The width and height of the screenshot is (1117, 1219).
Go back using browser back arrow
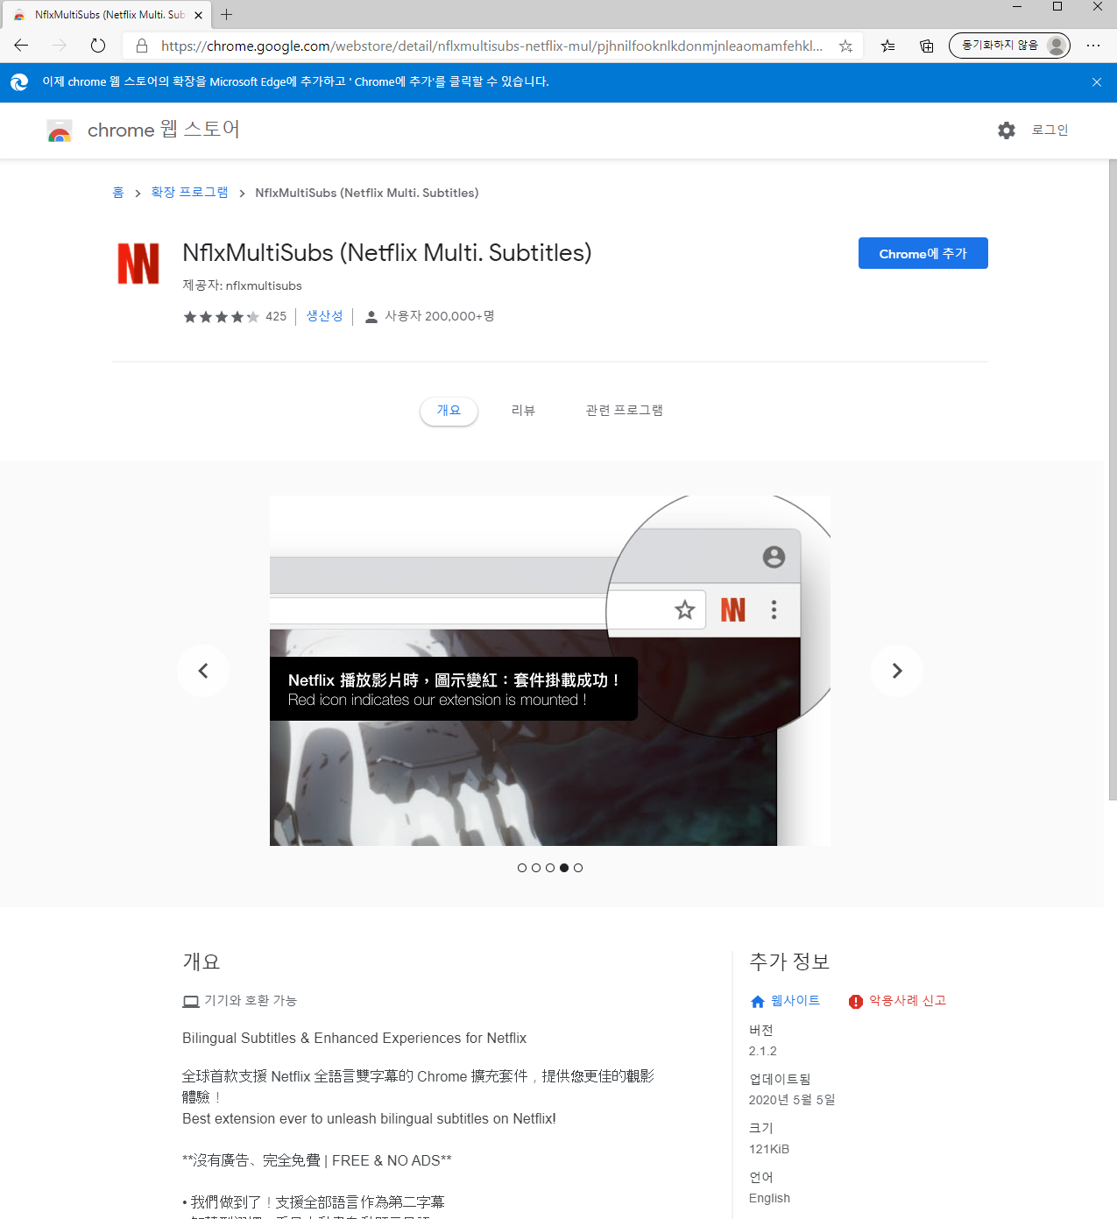(21, 46)
